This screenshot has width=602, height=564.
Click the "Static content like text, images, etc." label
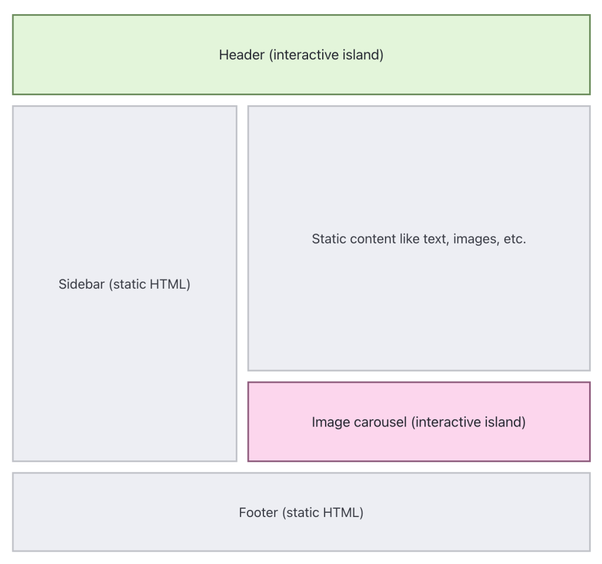(x=419, y=239)
